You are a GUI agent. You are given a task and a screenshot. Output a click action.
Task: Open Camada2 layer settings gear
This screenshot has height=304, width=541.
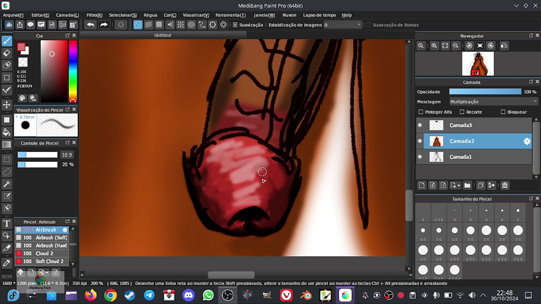point(527,141)
